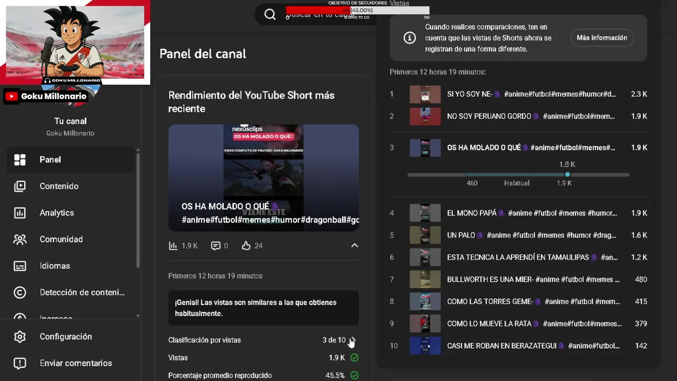The image size is (677, 381).
Task: Click ranking row EL MONO PAPÁ
Action: click(518, 213)
